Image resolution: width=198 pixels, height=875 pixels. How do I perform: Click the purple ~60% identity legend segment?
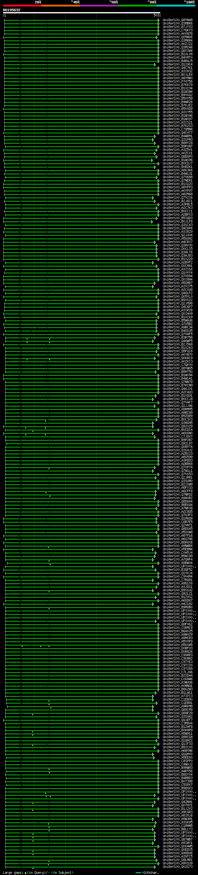(99, 6)
